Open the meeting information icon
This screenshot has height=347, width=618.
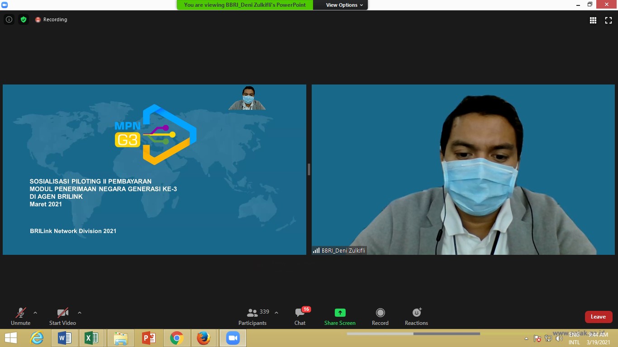tap(9, 19)
